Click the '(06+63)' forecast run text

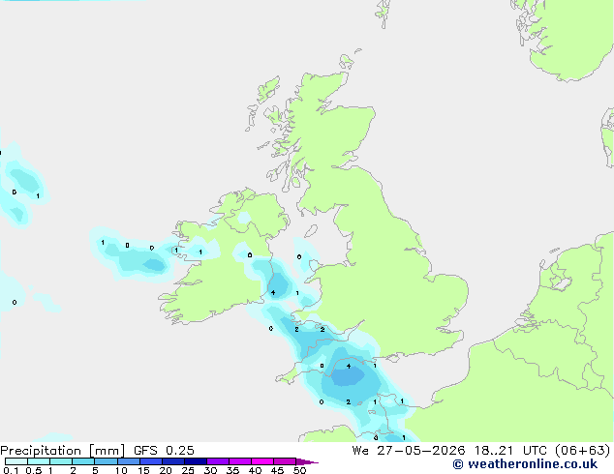click(583, 451)
